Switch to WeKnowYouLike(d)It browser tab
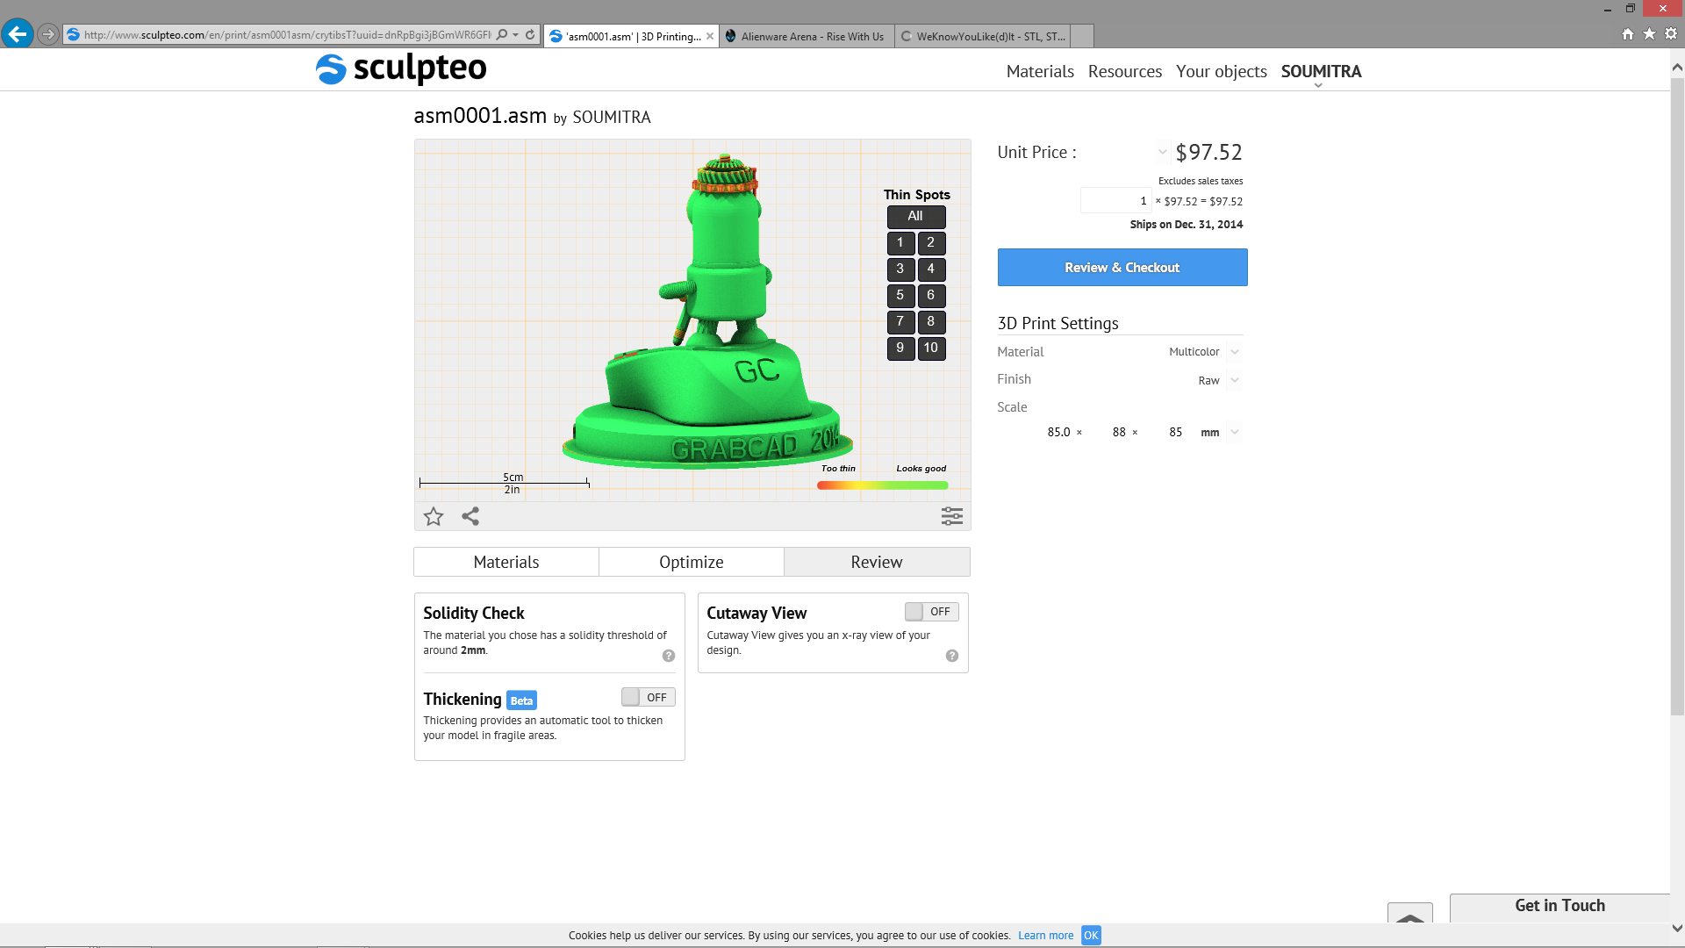The height and width of the screenshot is (948, 1685). (983, 36)
